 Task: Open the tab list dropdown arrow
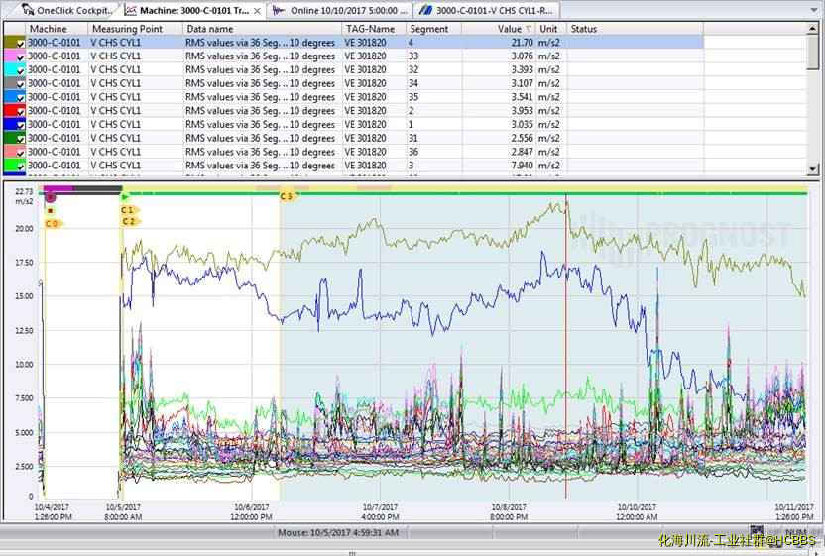click(x=813, y=10)
